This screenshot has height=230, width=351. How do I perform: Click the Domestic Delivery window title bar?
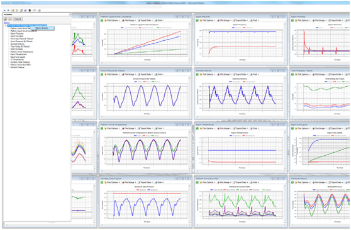coord(241,70)
